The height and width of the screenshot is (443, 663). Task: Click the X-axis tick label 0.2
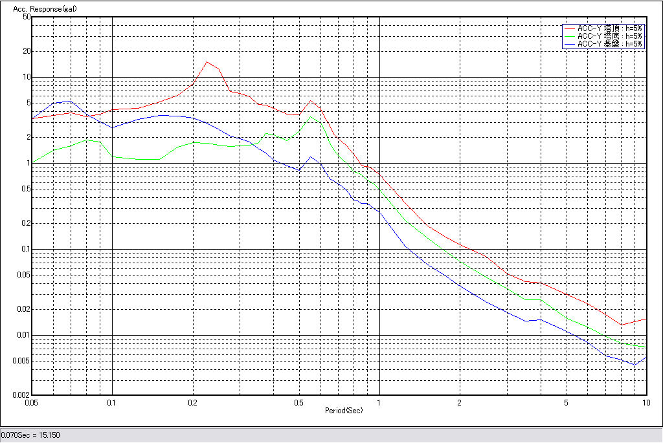[192, 402]
